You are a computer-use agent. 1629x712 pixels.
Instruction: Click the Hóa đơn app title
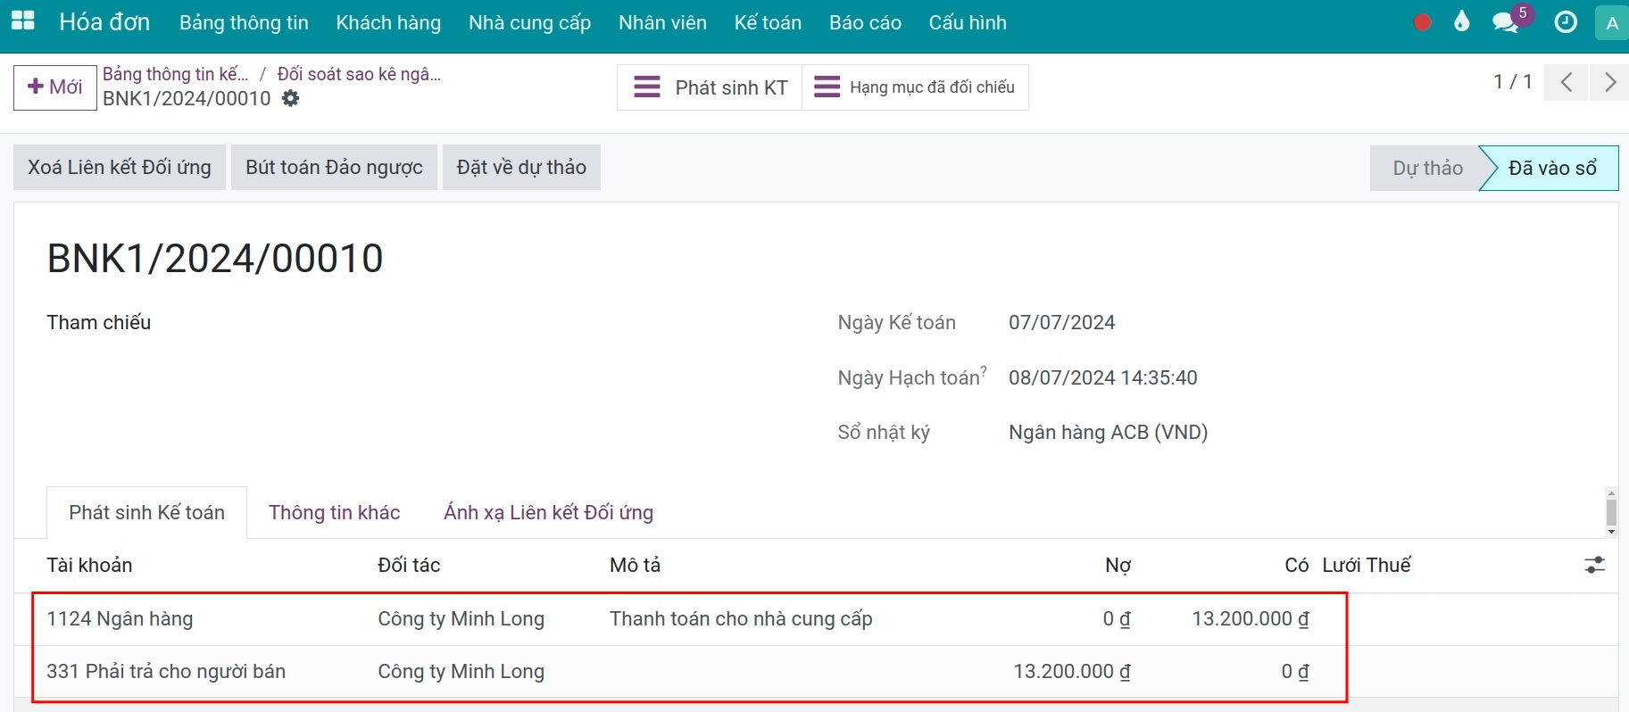click(x=104, y=22)
